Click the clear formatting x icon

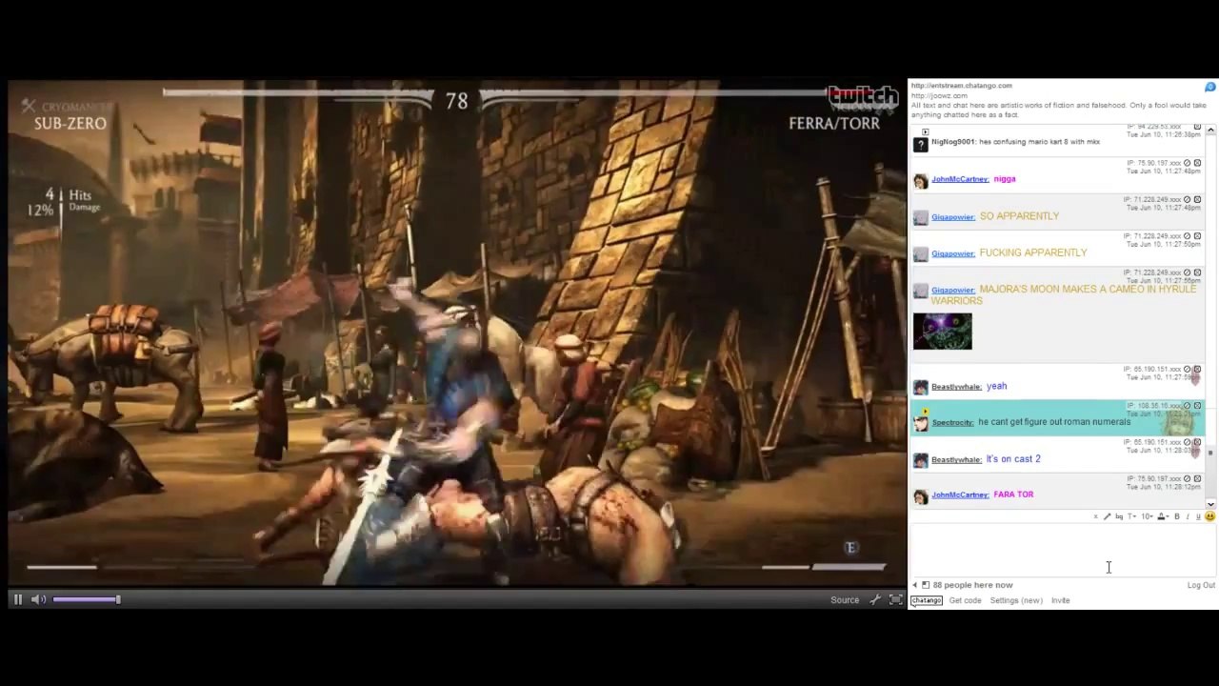click(1095, 516)
